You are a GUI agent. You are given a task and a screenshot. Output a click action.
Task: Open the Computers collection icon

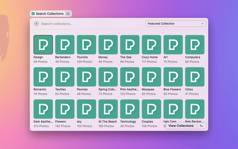194,45
